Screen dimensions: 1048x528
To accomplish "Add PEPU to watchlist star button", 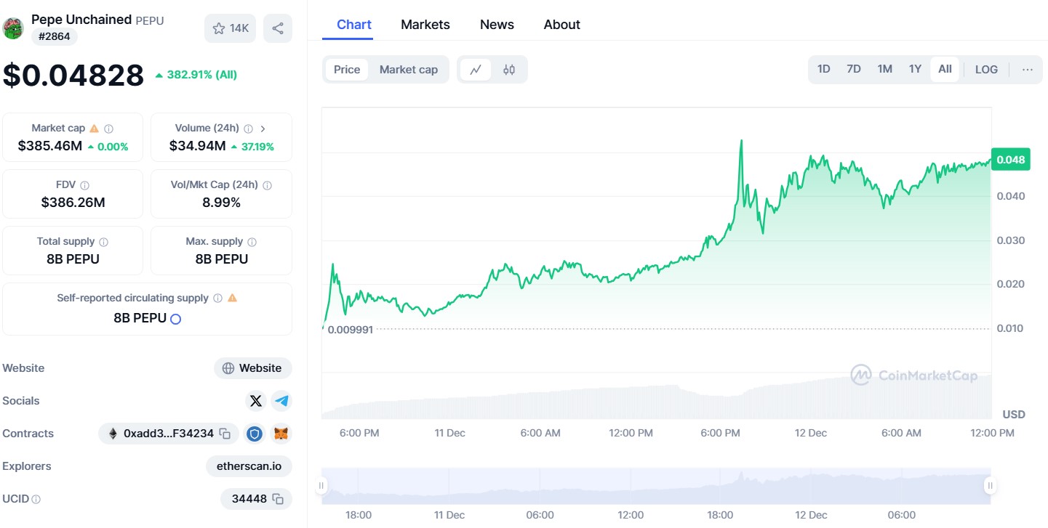I will click(x=230, y=28).
